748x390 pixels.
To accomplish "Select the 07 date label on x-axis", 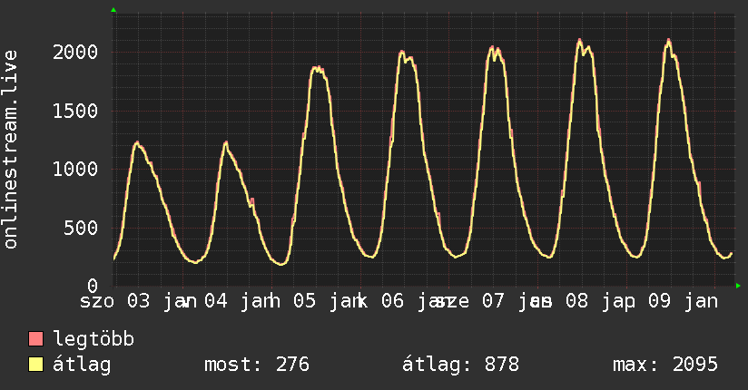I will 493,300.
